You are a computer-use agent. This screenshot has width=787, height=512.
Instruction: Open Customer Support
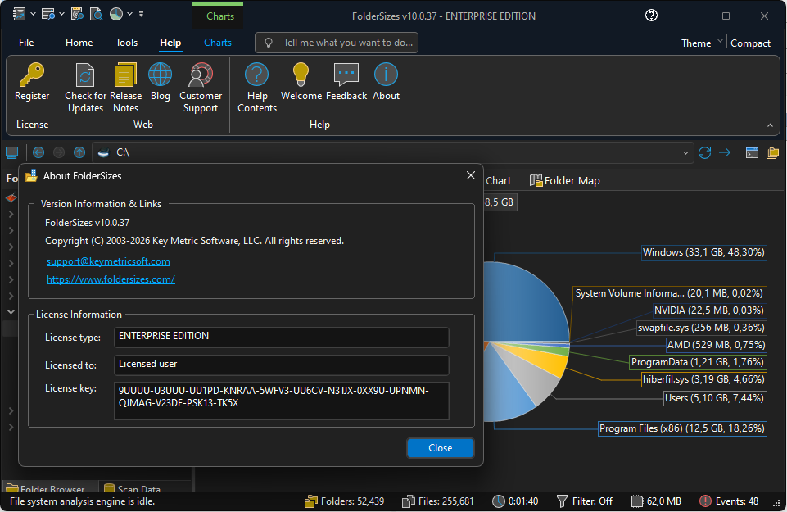(x=201, y=88)
